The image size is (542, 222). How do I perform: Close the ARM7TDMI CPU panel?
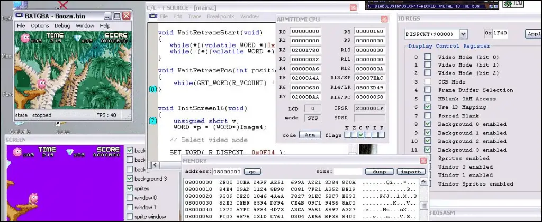384,20
